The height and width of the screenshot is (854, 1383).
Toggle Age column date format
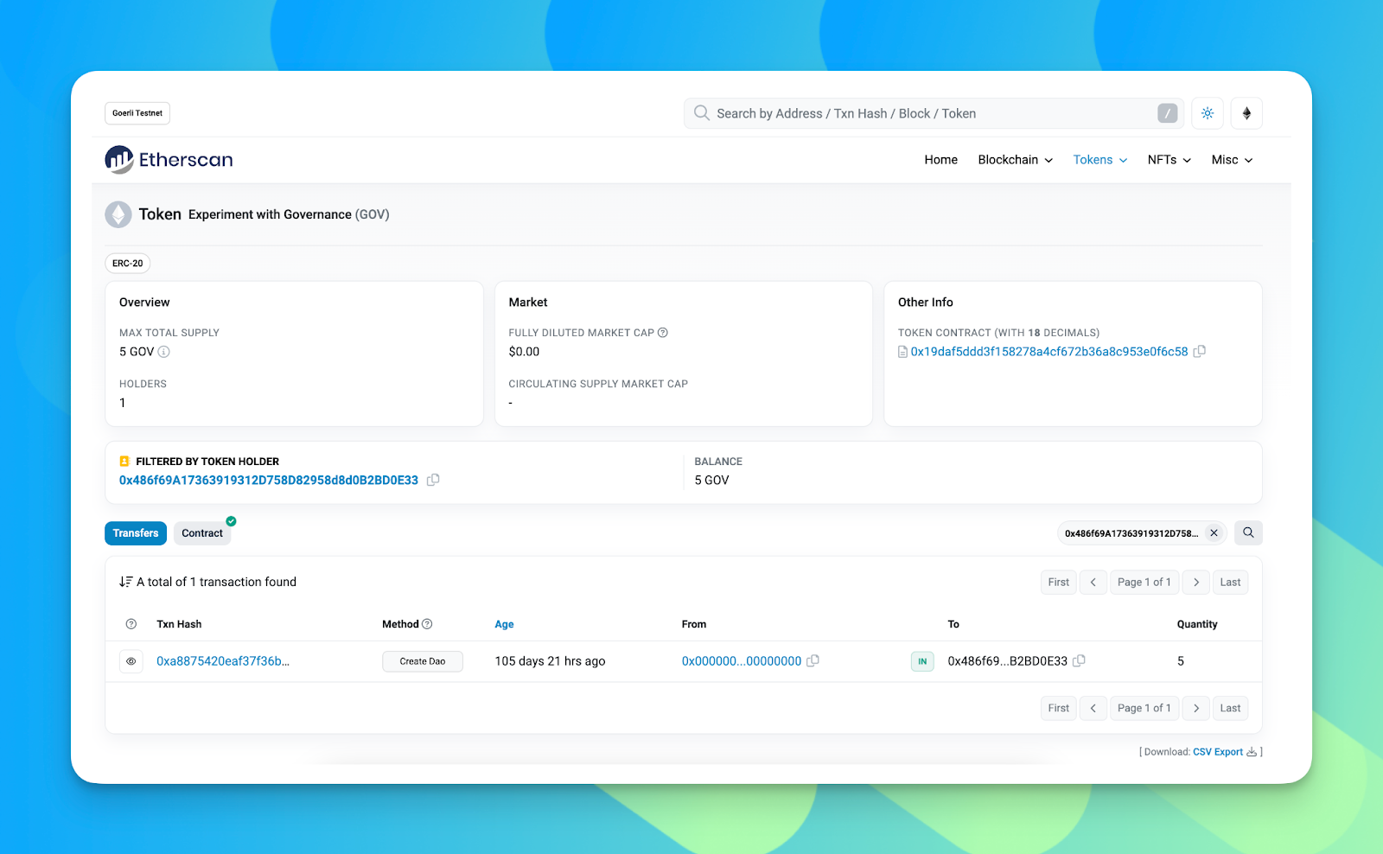(504, 624)
